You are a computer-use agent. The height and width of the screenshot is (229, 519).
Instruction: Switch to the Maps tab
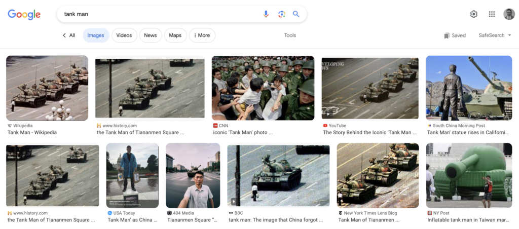(175, 35)
